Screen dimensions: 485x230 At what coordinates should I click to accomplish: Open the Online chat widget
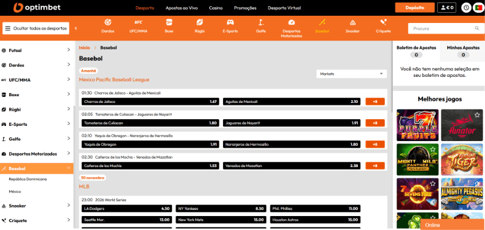click(452, 225)
